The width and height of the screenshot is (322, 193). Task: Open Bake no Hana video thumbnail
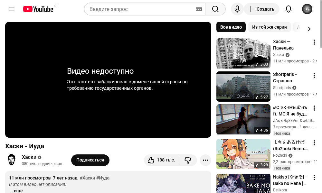click(x=243, y=183)
